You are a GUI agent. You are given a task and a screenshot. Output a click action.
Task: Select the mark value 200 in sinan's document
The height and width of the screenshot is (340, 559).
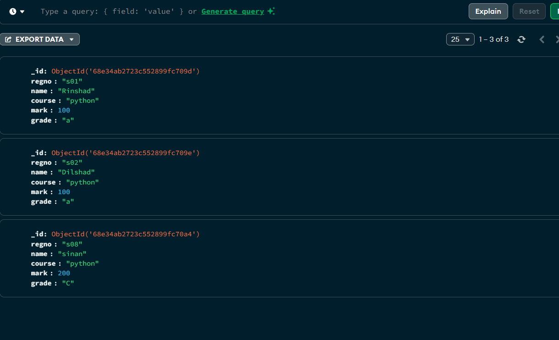[64, 273]
